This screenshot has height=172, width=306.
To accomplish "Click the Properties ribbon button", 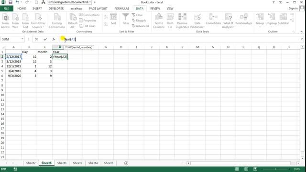I will point(87,21).
